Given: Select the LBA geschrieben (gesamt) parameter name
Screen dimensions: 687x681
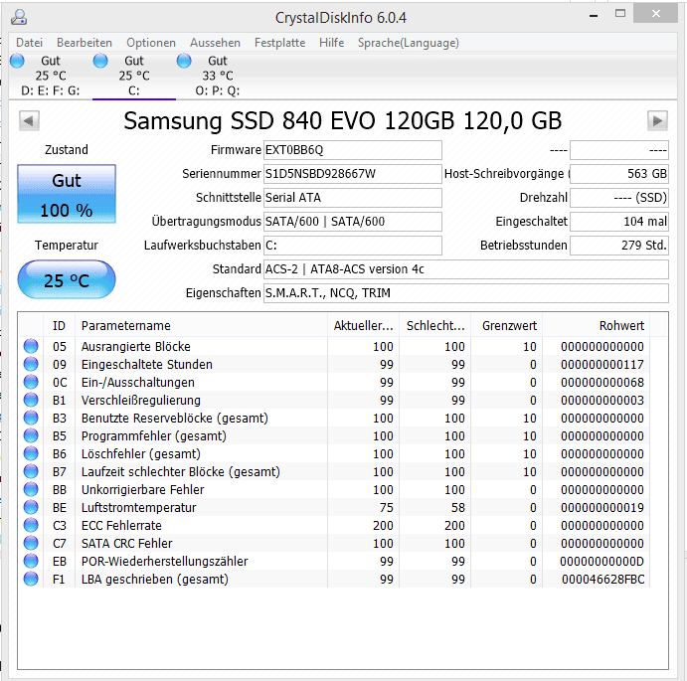Looking at the screenshot, I should pyautogui.click(x=155, y=579).
